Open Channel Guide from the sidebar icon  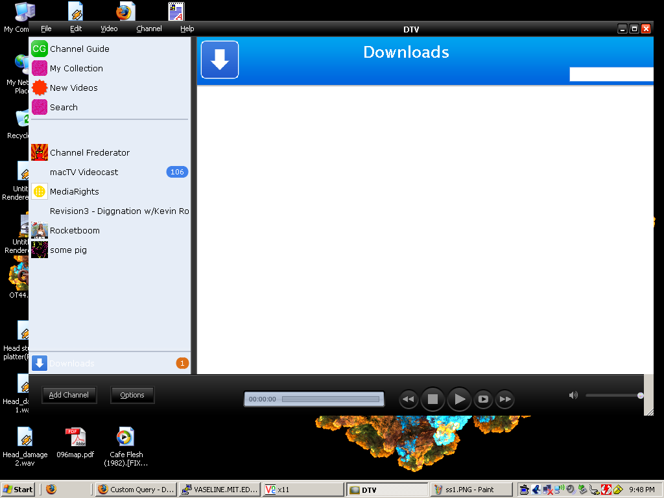40,49
